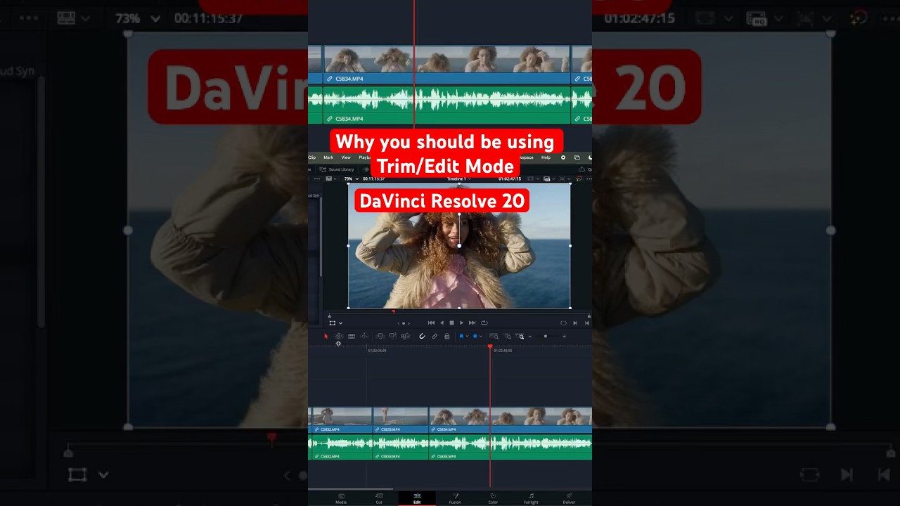Open the Transform overlay dropdown arrow

point(341,323)
